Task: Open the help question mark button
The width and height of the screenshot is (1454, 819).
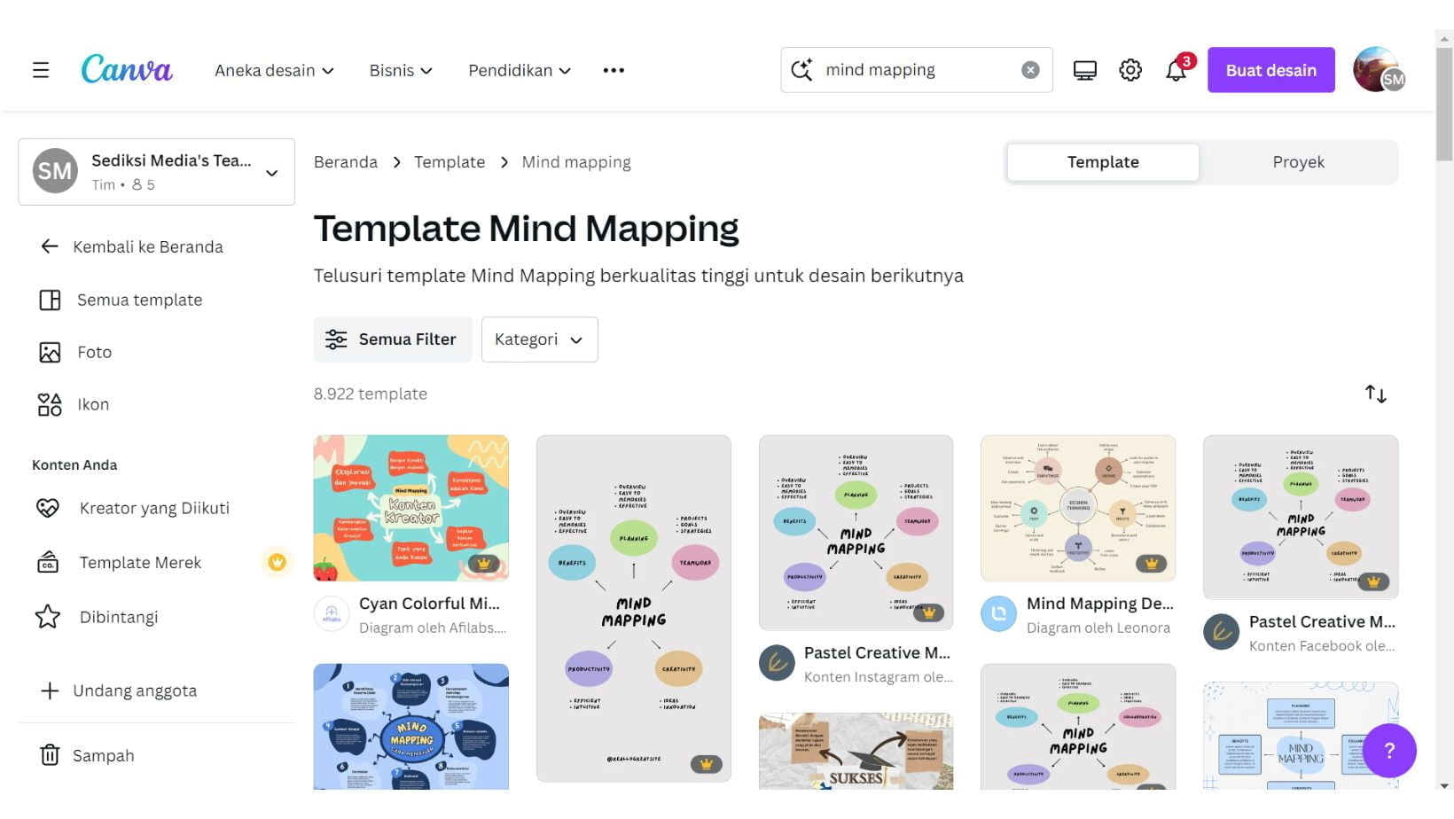Action: tap(1389, 751)
